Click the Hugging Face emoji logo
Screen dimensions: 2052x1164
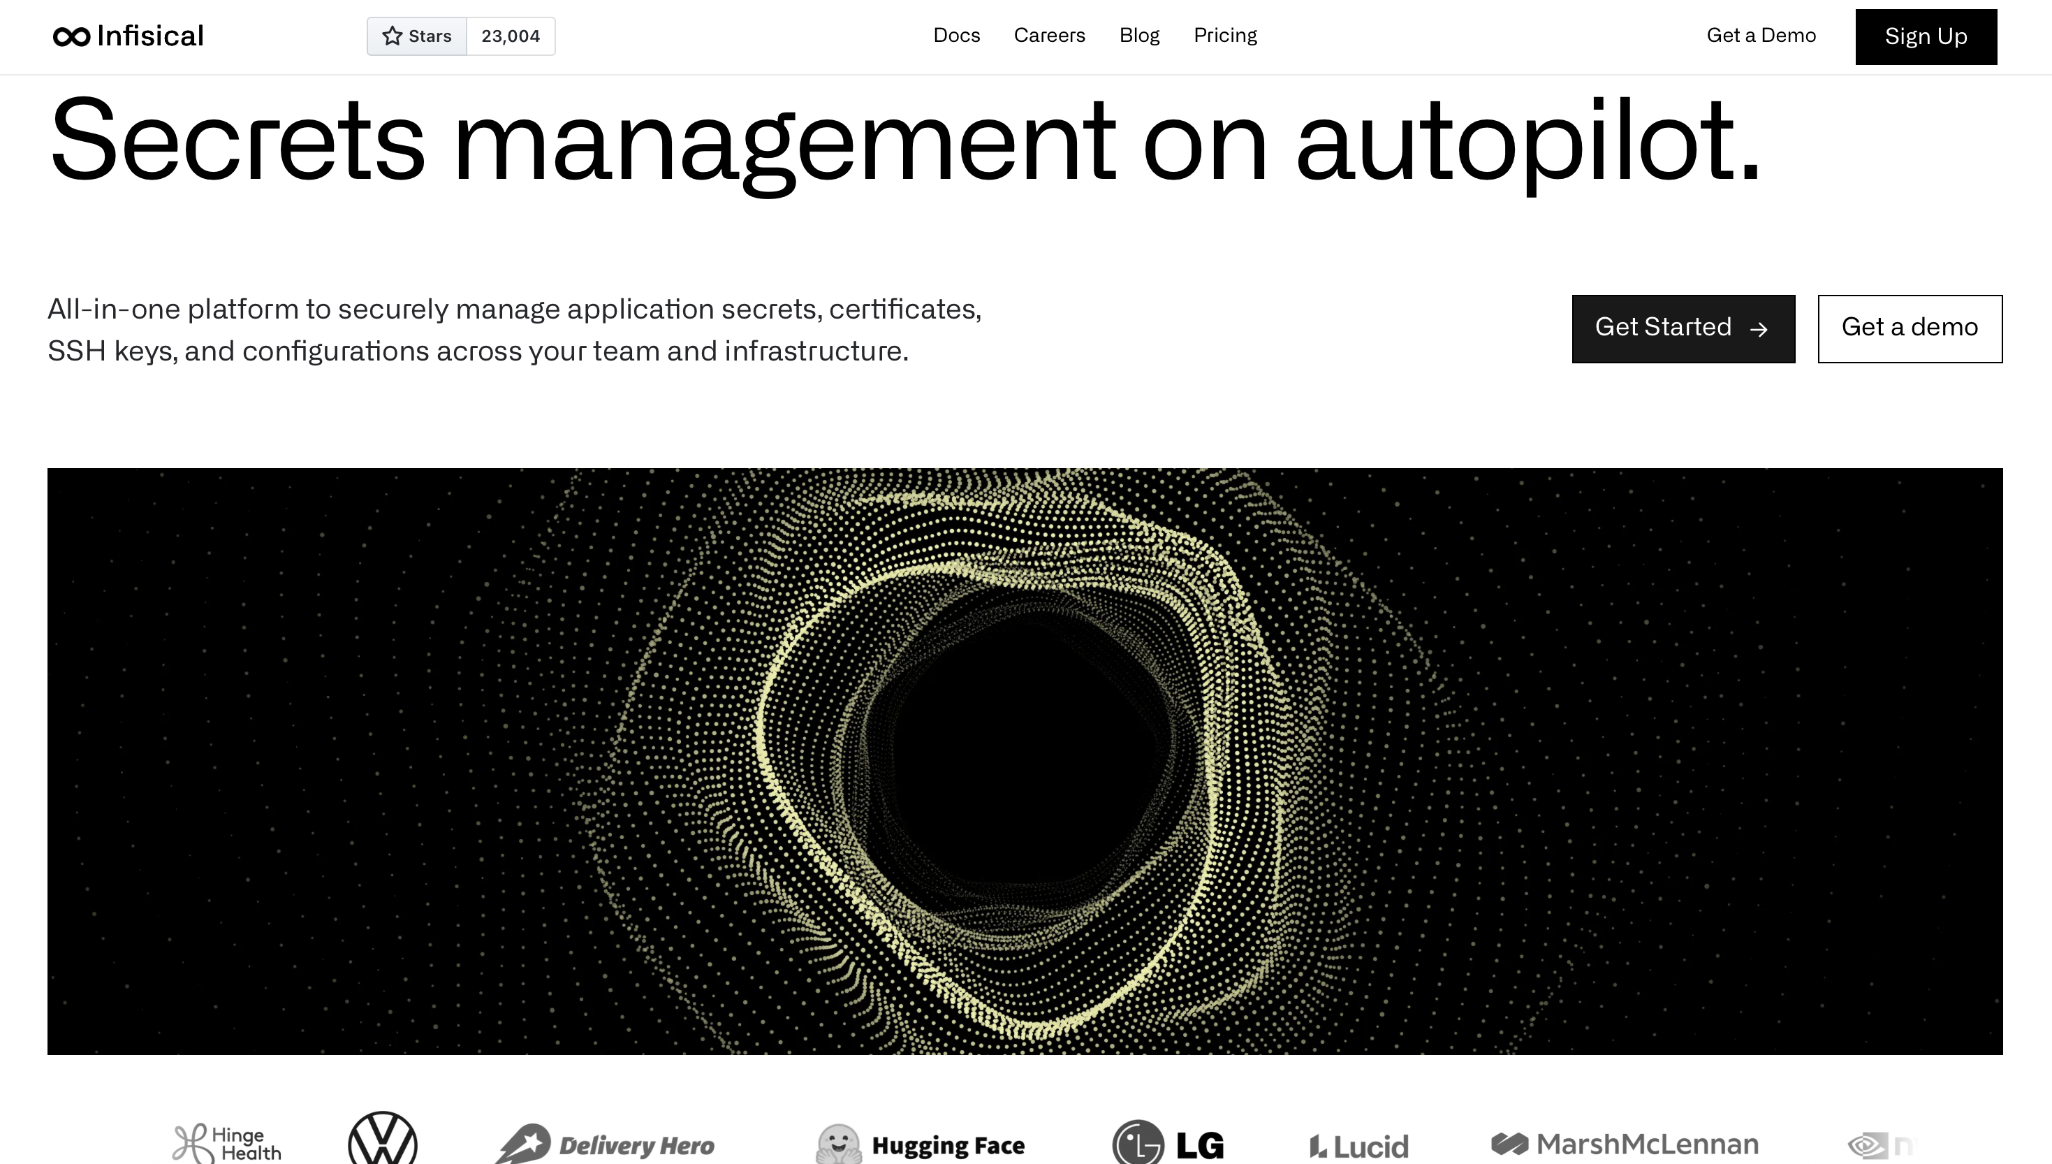(838, 1144)
